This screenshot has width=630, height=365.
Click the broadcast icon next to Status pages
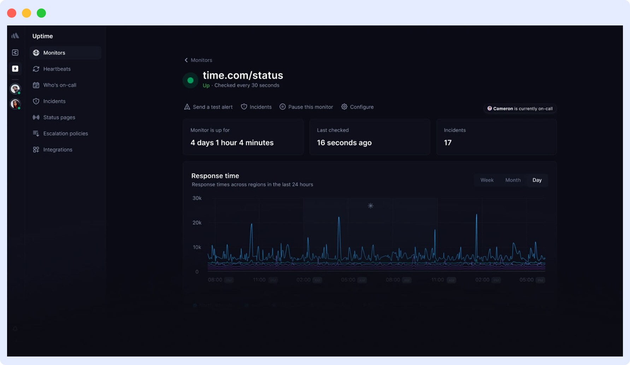pos(36,117)
